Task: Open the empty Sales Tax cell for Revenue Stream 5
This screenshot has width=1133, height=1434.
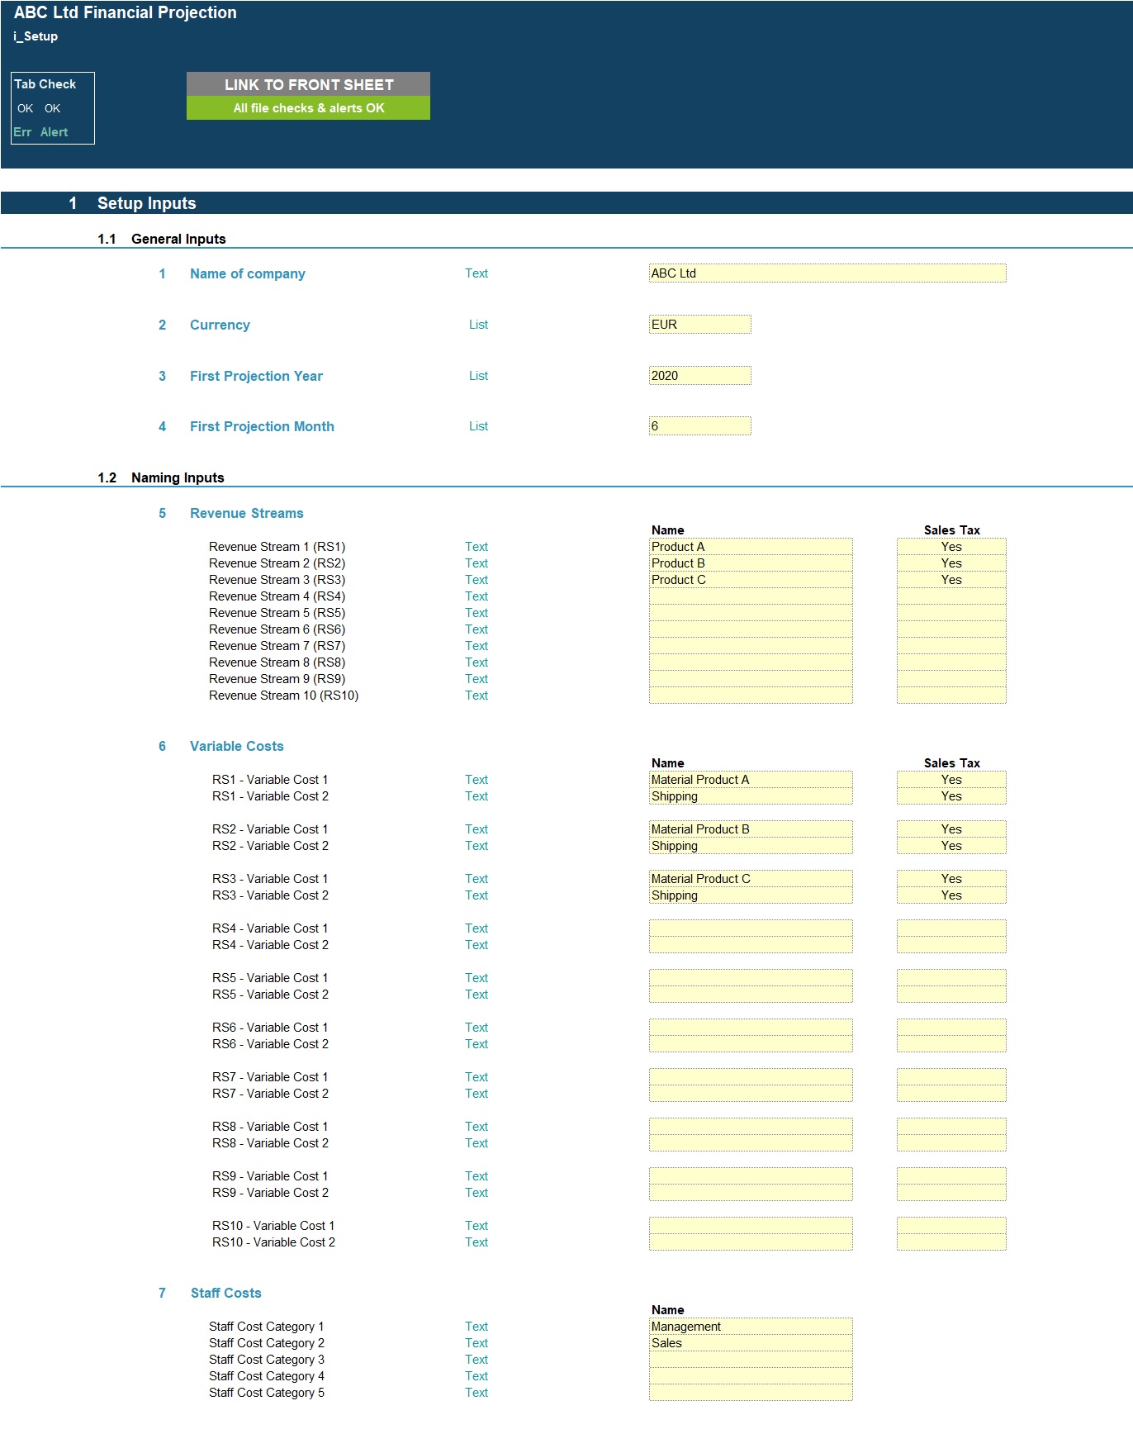Action: click(951, 613)
